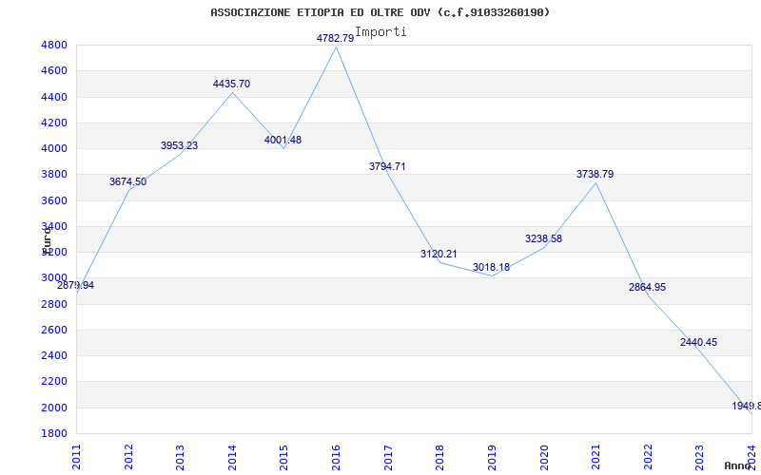
Task: Click the 2017 x-axis year label
Action: pyautogui.click(x=388, y=457)
